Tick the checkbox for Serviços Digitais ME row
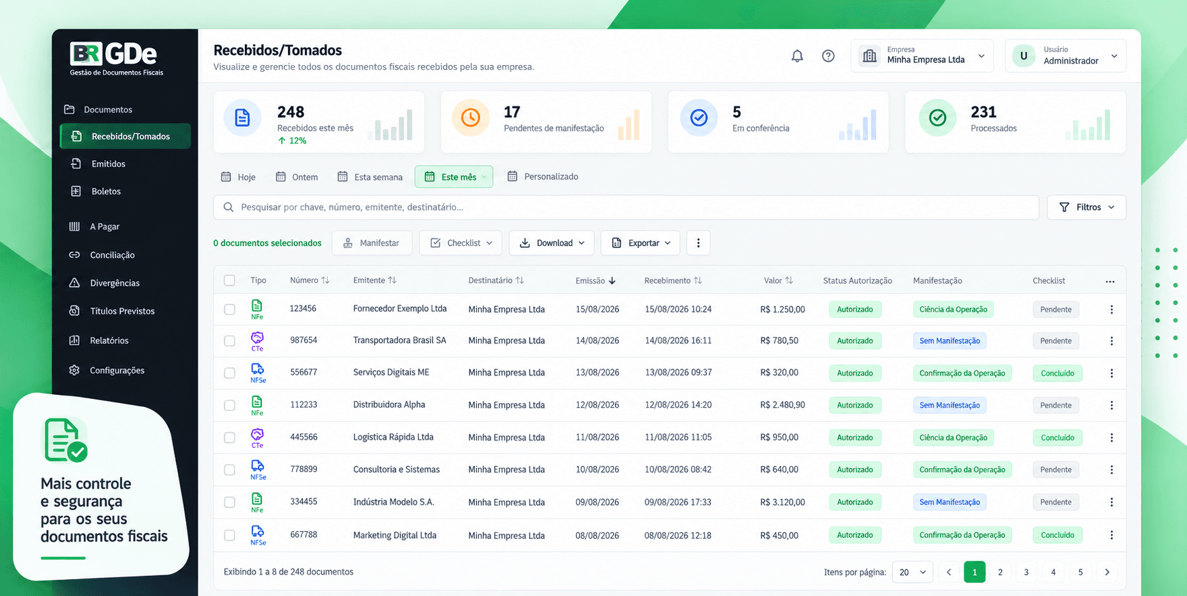Screen dimensions: 1187x596 pos(230,373)
